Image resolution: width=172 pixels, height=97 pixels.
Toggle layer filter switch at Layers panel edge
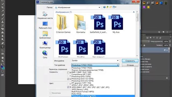(x=170, y=38)
